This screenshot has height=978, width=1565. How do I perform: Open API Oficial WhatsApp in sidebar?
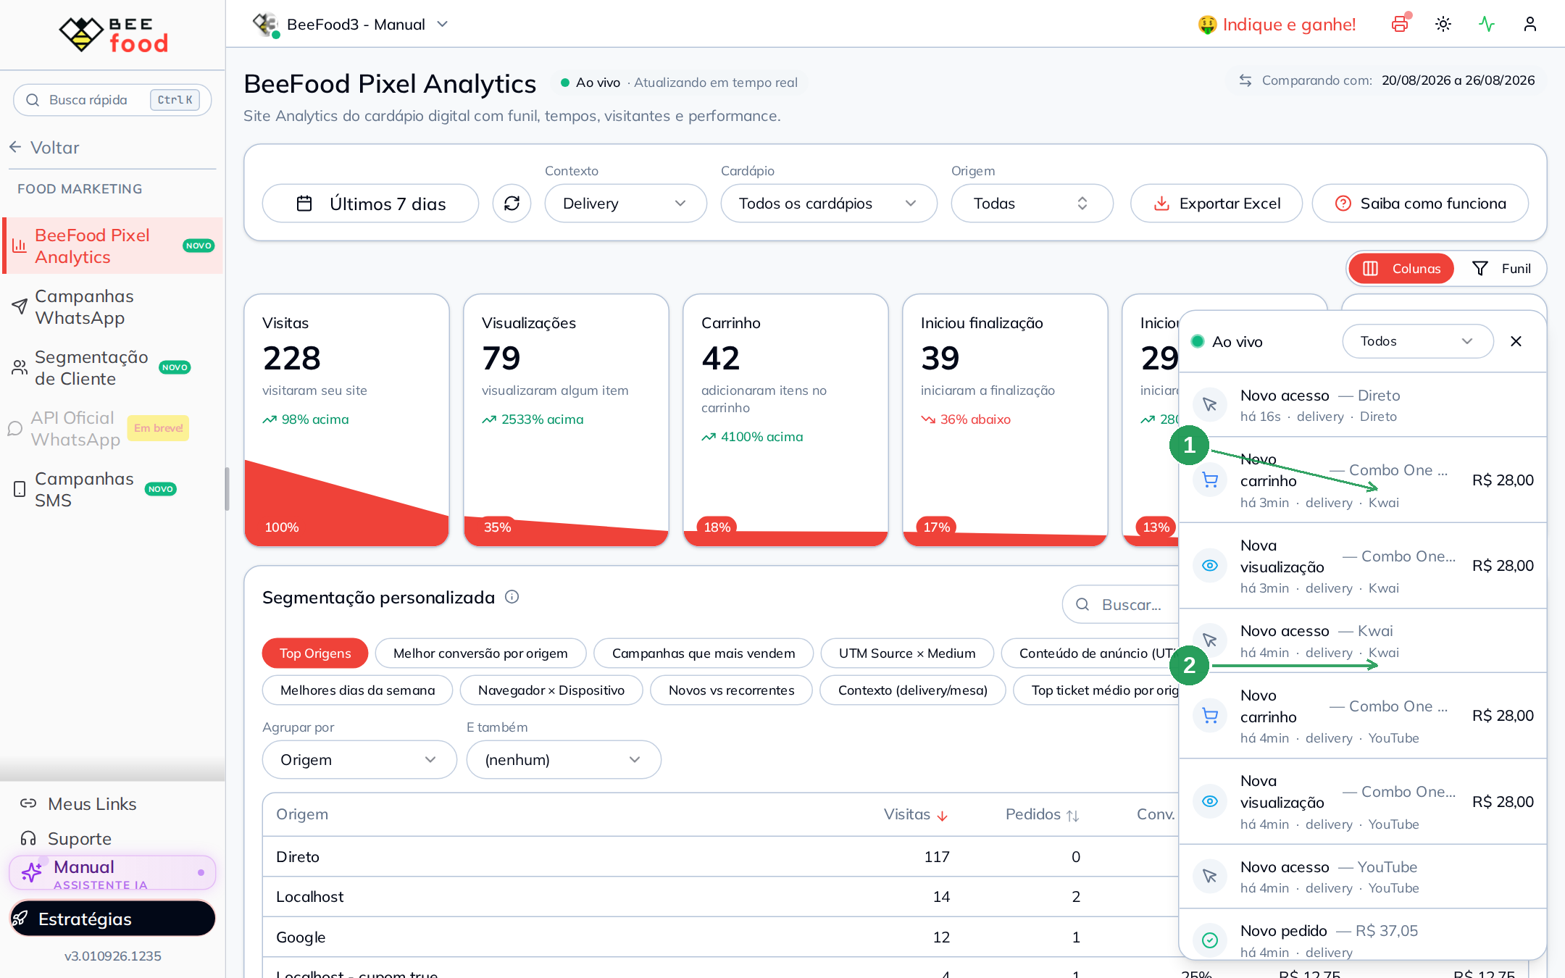point(113,429)
